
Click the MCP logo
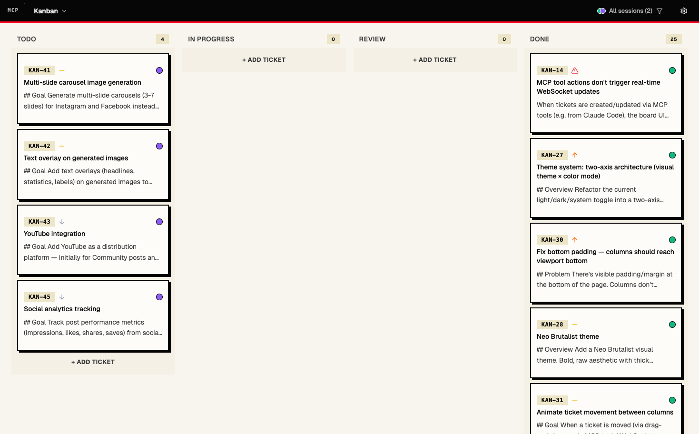[13, 10]
